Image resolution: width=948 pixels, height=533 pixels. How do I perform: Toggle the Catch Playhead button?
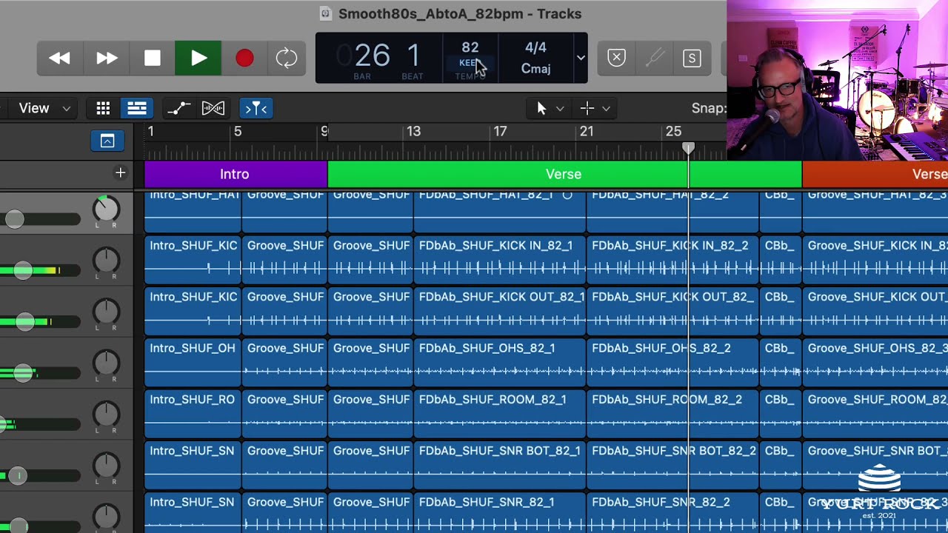[x=256, y=108]
